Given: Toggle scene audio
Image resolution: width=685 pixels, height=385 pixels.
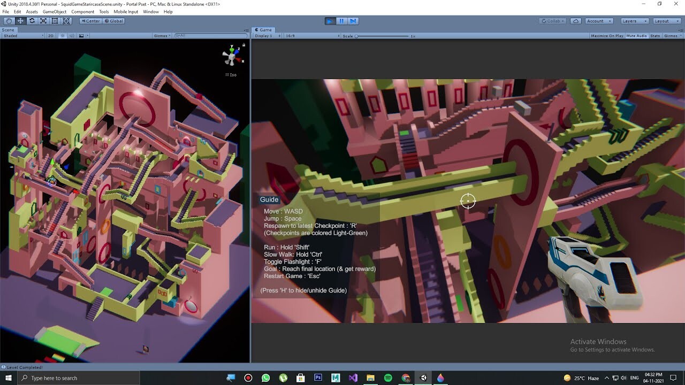Looking at the screenshot, I should point(72,36).
